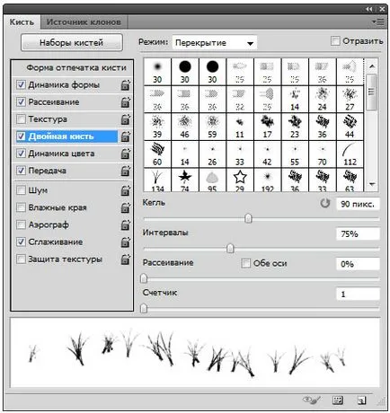Image resolution: width=390 pixels, height=413 pixels.
Task: Select spatter brush 59
Action: pos(212,127)
